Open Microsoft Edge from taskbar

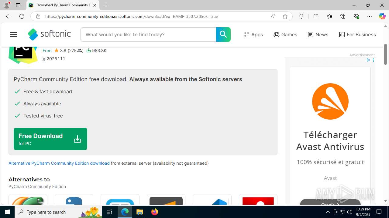125,212
